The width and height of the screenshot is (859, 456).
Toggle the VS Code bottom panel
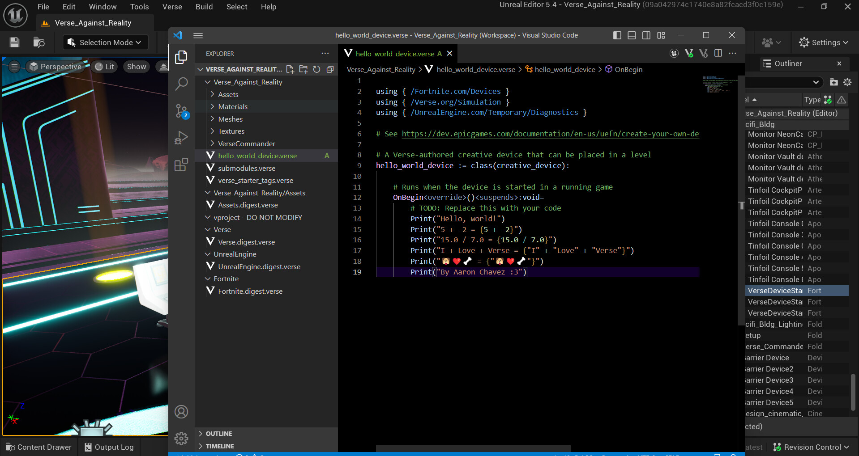pyautogui.click(x=632, y=35)
